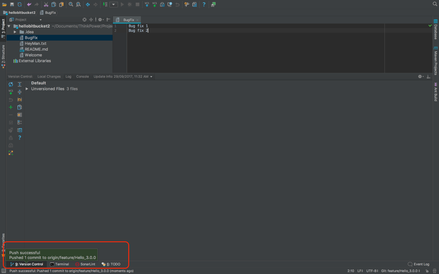Open the Event Log tool window
This screenshot has height=274, width=439.
419,264
